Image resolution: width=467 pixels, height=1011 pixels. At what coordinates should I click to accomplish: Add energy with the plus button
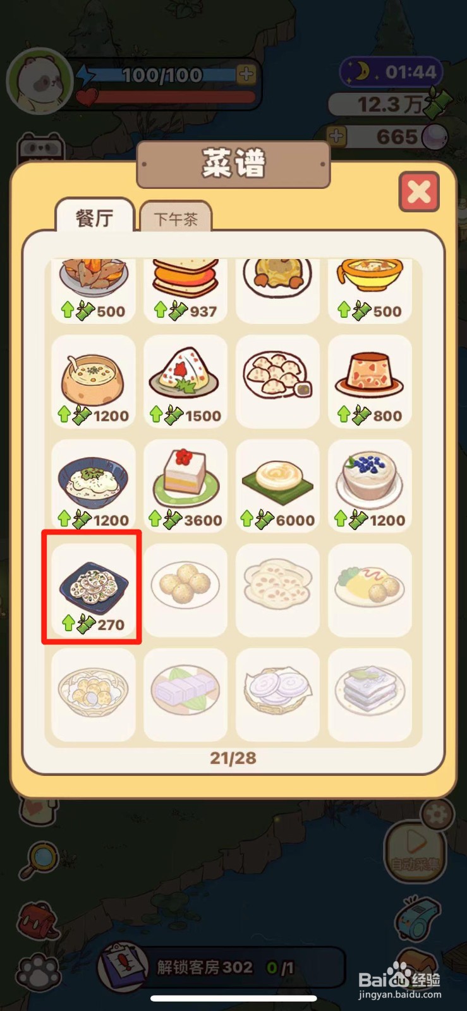(x=246, y=75)
